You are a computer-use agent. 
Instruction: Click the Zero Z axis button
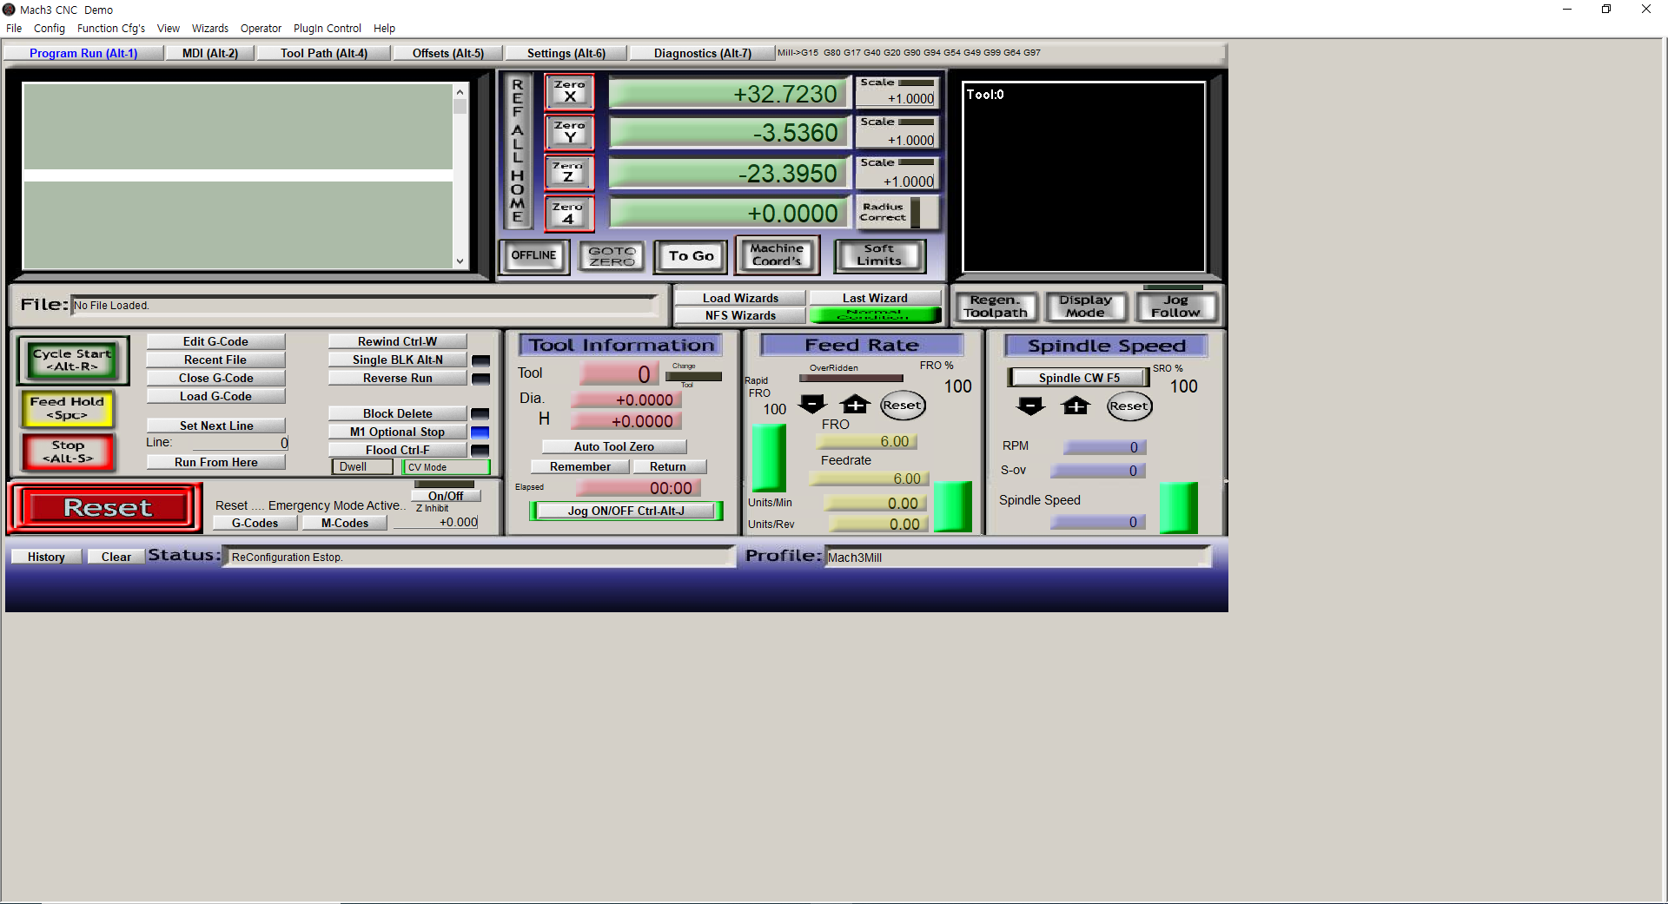tap(569, 172)
